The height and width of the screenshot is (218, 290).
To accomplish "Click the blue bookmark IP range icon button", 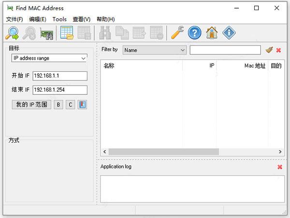I will 82,105.
